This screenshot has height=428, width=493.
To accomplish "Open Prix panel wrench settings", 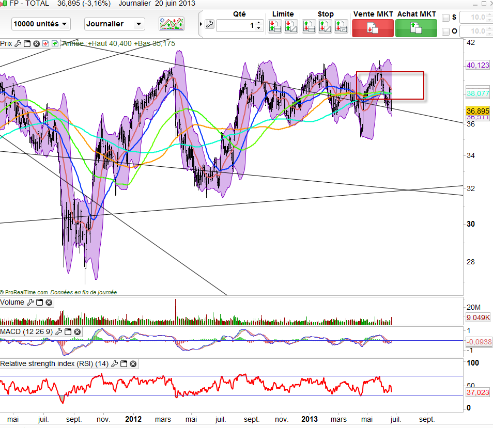I will [x=18, y=44].
